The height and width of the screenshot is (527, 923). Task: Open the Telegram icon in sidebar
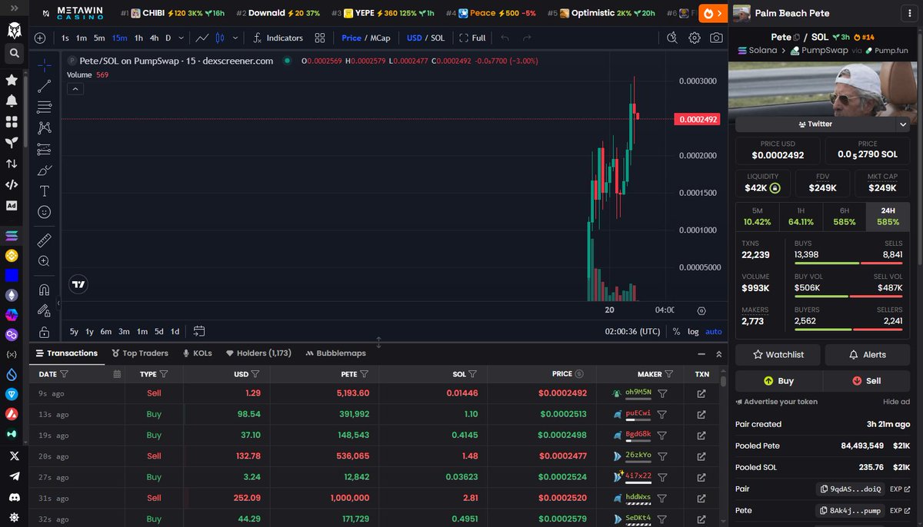pyautogui.click(x=13, y=476)
